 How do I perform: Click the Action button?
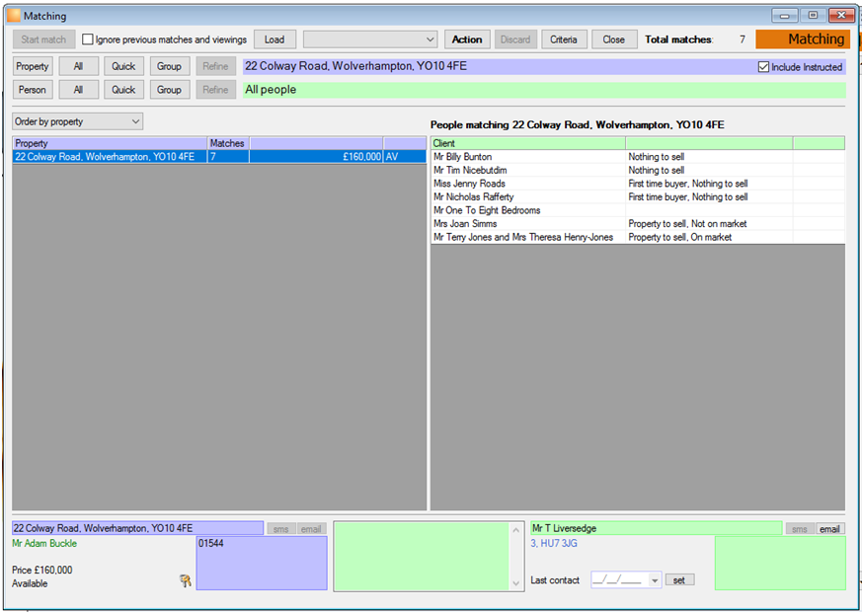pyautogui.click(x=467, y=39)
